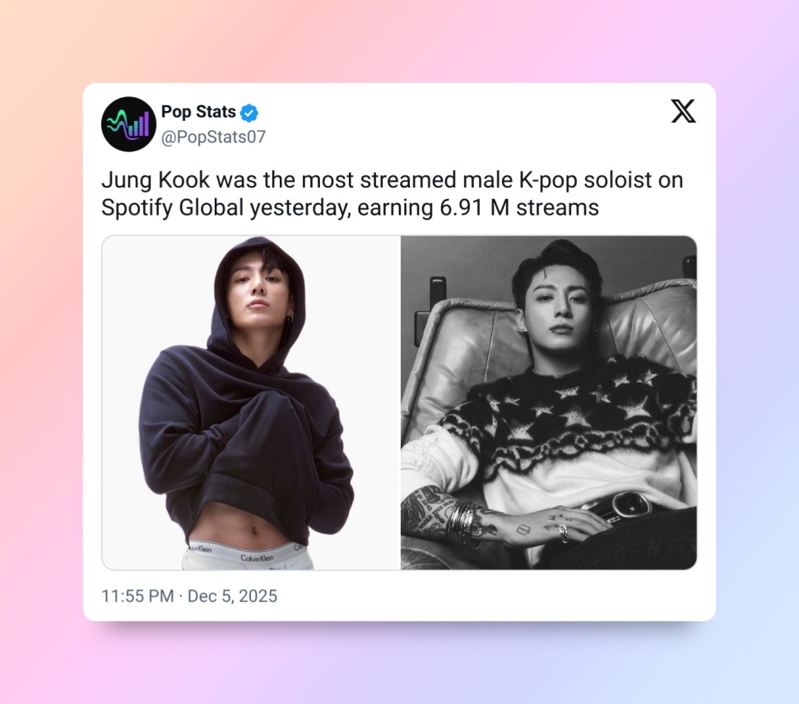Image resolution: width=799 pixels, height=704 pixels.
Task: Click "6.91 M streams" in tweet text
Action: pos(519,207)
